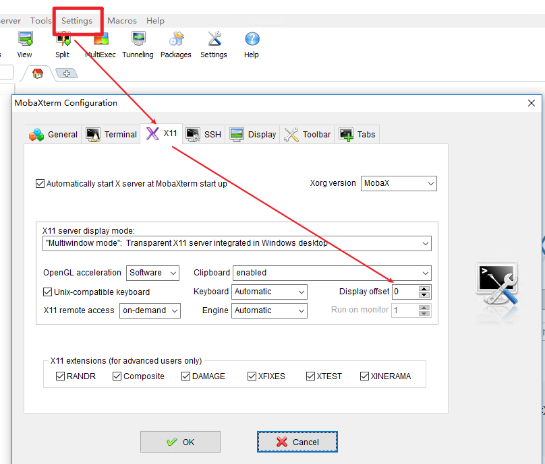
Task: Select the X11 configuration tab
Action: (x=162, y=133)
